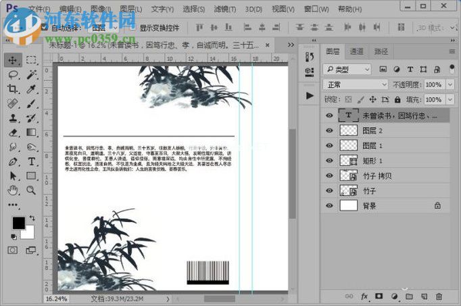Open the layer filter 类型 dropdown
Screen dimensions: 461x306
(347, 70)
